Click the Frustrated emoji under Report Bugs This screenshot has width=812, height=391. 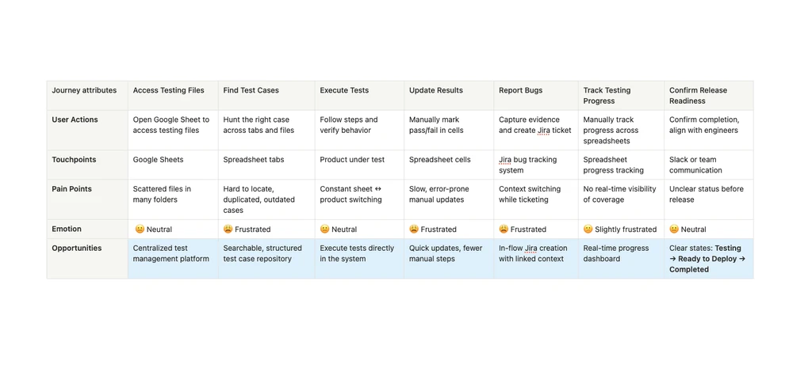[504, 229]
